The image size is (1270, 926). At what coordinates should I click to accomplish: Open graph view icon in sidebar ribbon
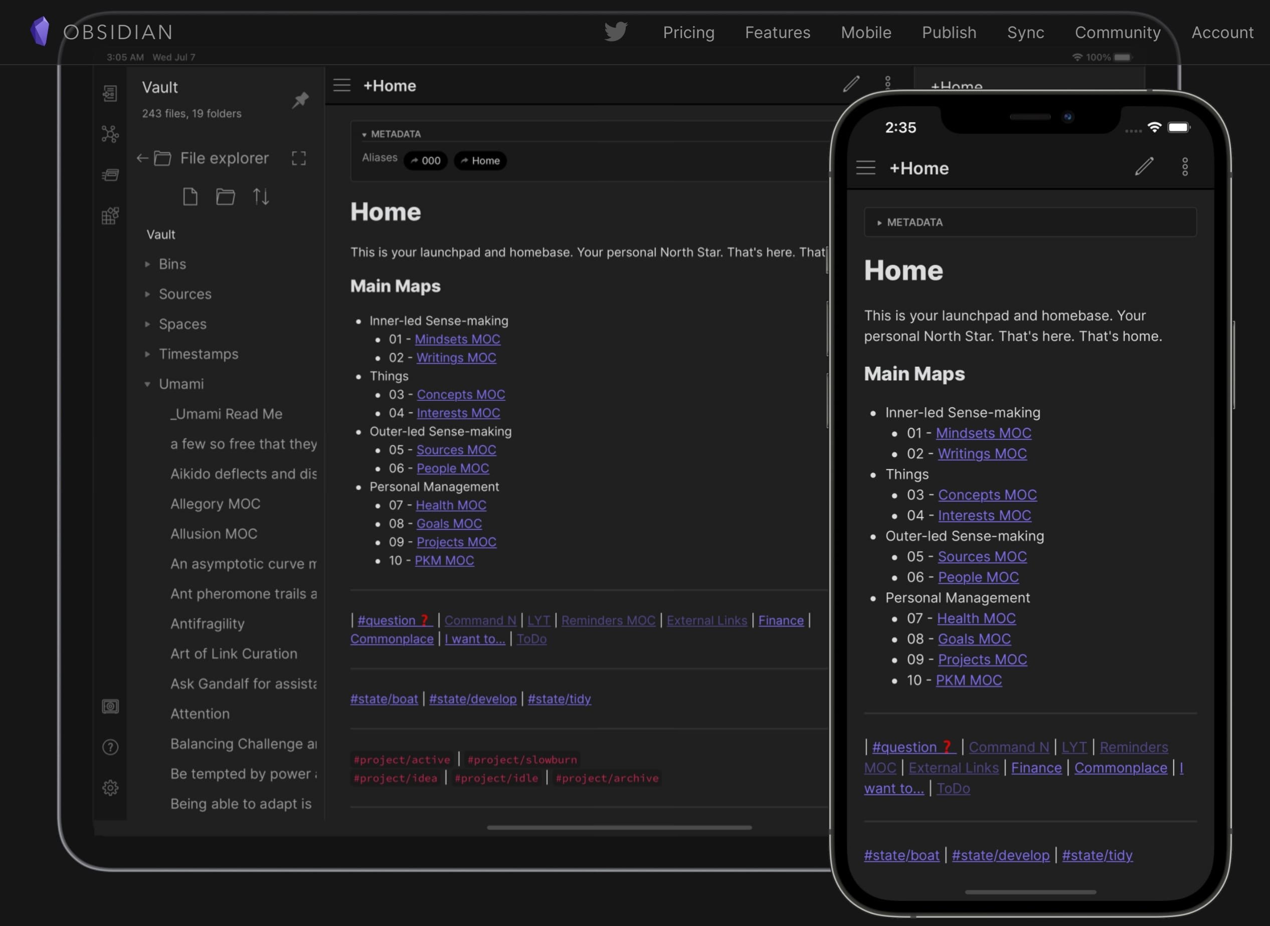pos(110,134)
